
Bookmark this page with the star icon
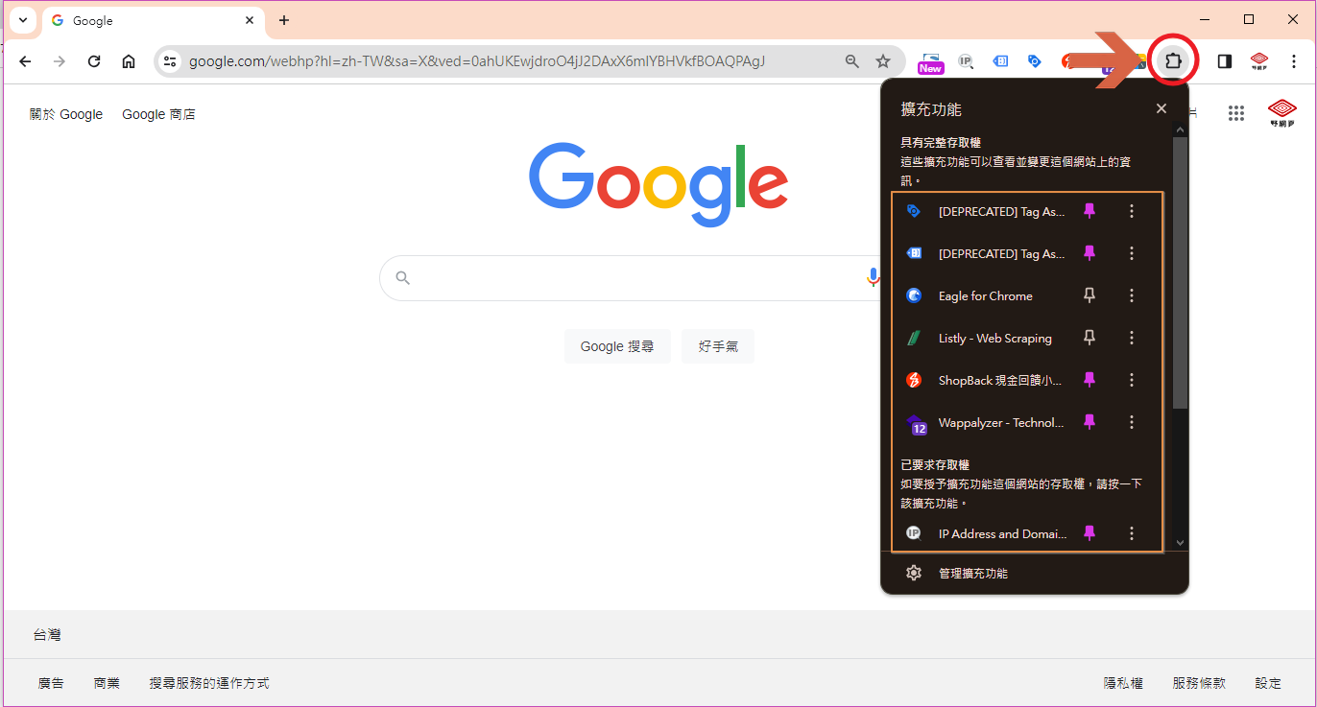click(883, 61)
